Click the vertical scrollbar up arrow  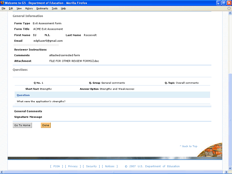click(x=230, y=13)
